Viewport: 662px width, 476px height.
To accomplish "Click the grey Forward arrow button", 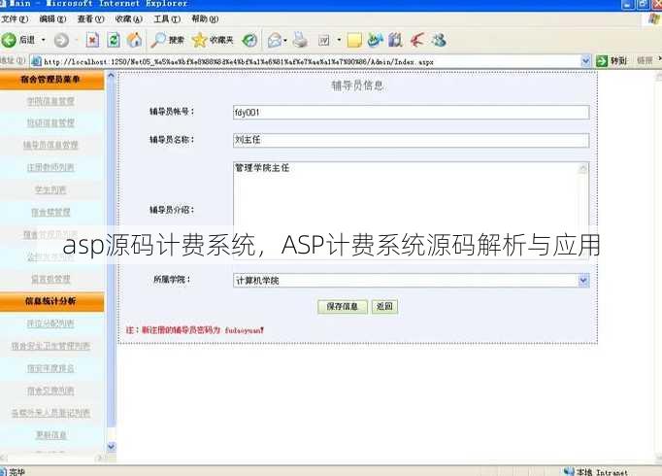I will click(x=62, y=40).
